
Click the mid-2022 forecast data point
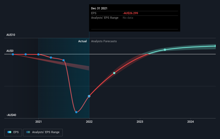point(114,73)
